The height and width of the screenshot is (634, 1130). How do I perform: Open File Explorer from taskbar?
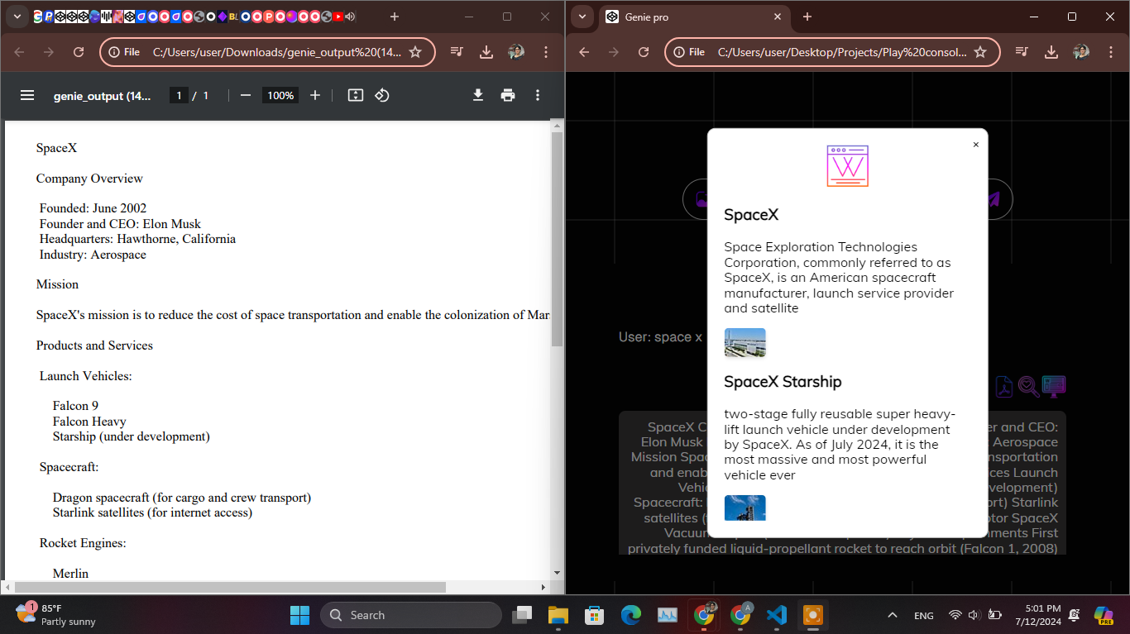pos(558,615)
